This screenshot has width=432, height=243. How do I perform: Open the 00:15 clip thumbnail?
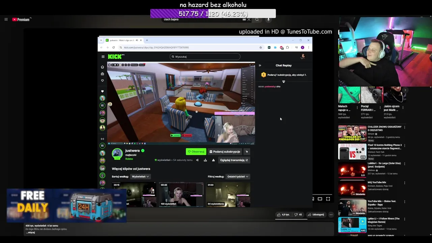134,194
